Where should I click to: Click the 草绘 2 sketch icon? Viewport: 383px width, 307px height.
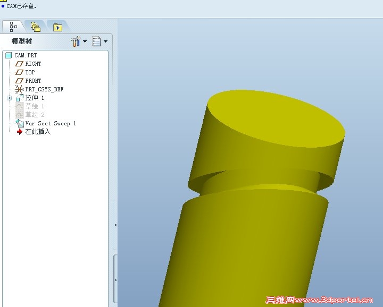(x=20, y=114)
